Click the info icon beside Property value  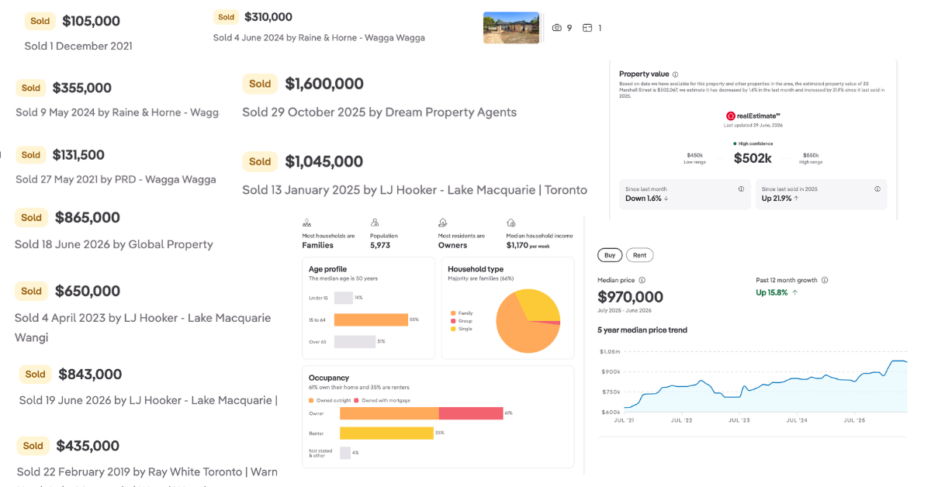point(675,74)
